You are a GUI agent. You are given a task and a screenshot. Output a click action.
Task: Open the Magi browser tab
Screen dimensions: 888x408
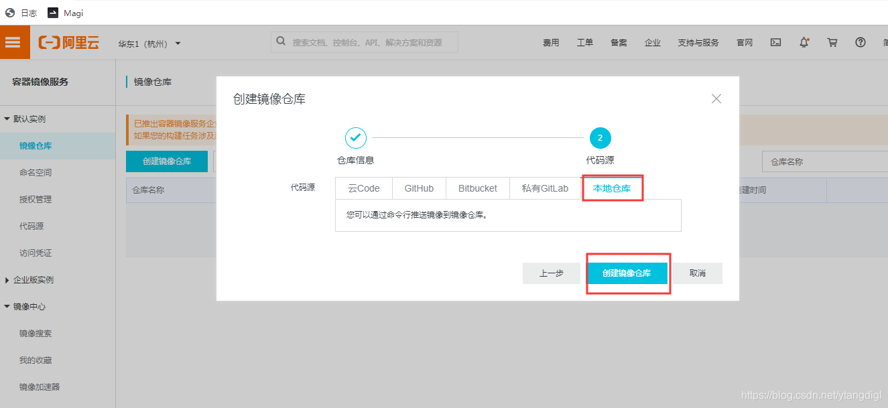66,13
